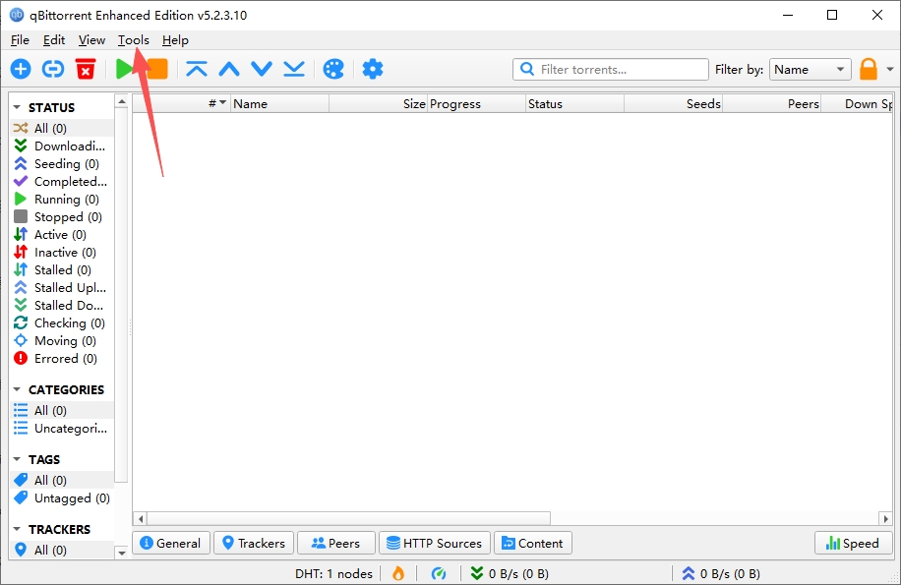Image resolution: width=901 pixels, height=585 pixels.
Task: Select the Stalled Downloading filter
Action: [62, 306]
